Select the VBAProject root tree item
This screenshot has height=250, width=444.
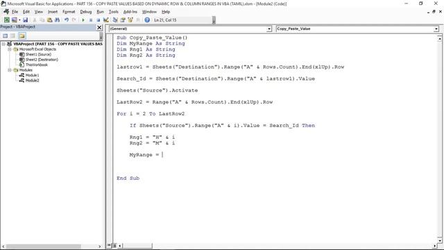click(x=58, y=44)
